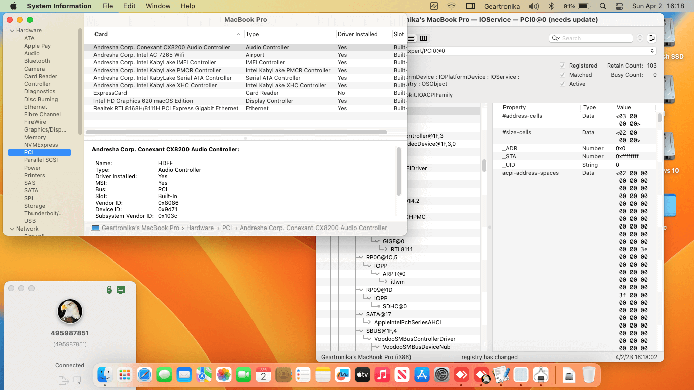694x390 pixels.
Task: Open the chat bubble icon under Connected
Action: point(77,380)
